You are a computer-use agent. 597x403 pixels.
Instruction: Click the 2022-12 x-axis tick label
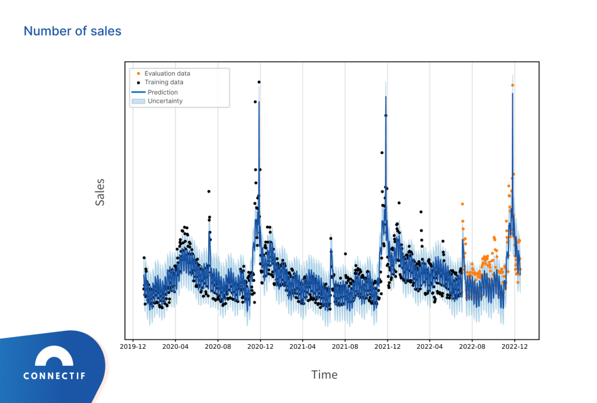[x=514, y=346]
